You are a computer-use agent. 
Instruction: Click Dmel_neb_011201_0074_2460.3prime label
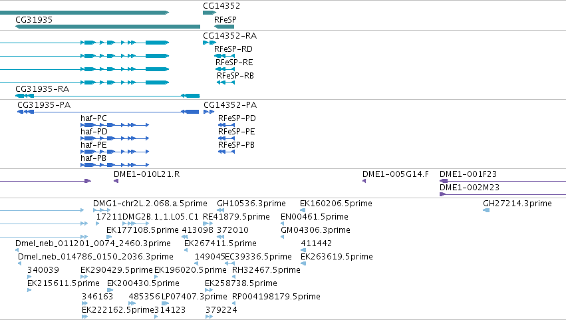click(92, 243)
